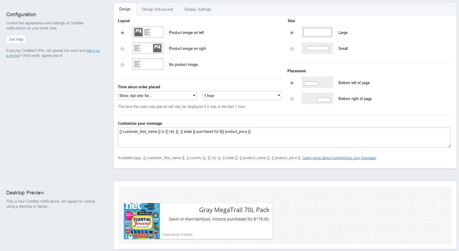459x251 pixels.
Task: Click the 'Desktop Preview' heading
Action: pos(25,193)
